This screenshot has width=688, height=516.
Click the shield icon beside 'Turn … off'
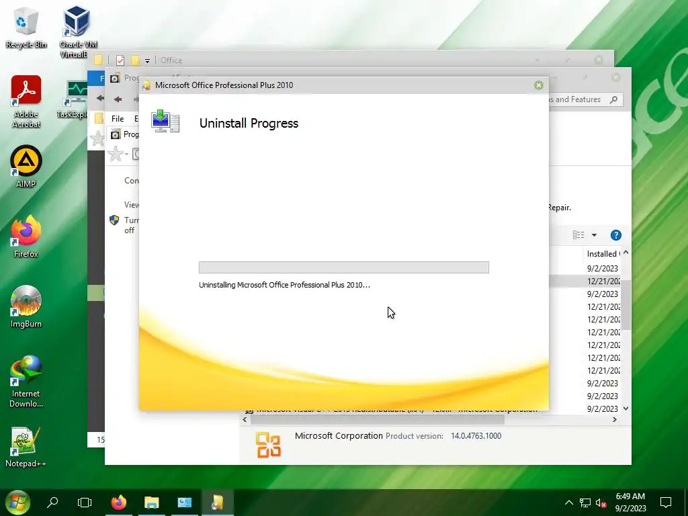[114, 220]
